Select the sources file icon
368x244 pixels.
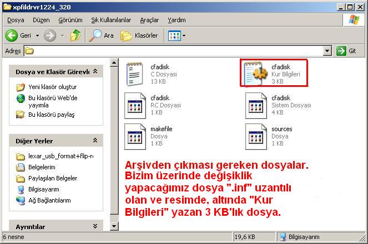(256, 135)
